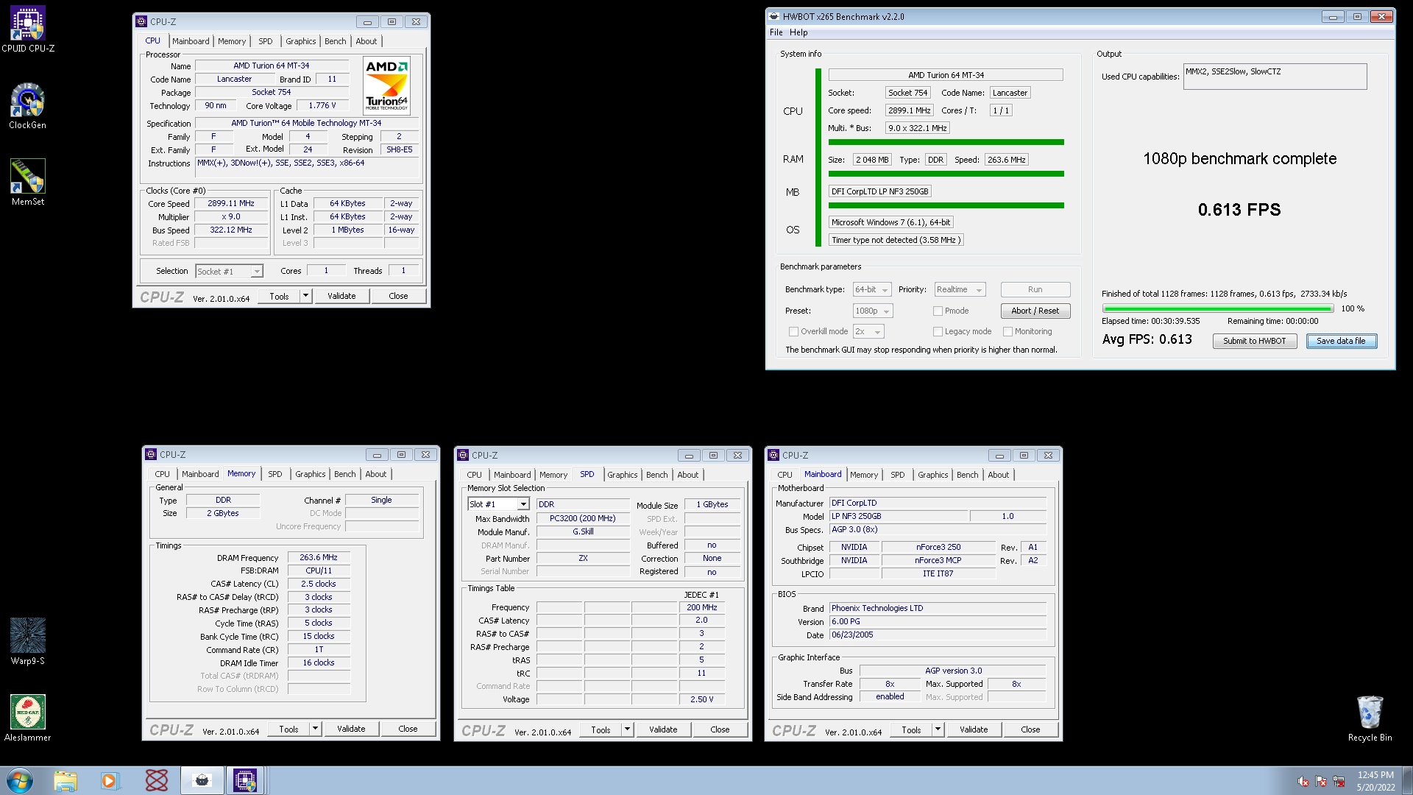
Task: Open the MemSet desktop icon
Action: click(x=28, y=183)
